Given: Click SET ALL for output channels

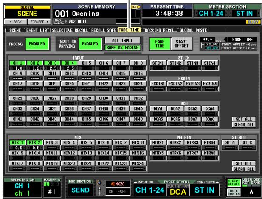Looking at the screenshot, I should (x=244, y=163).
